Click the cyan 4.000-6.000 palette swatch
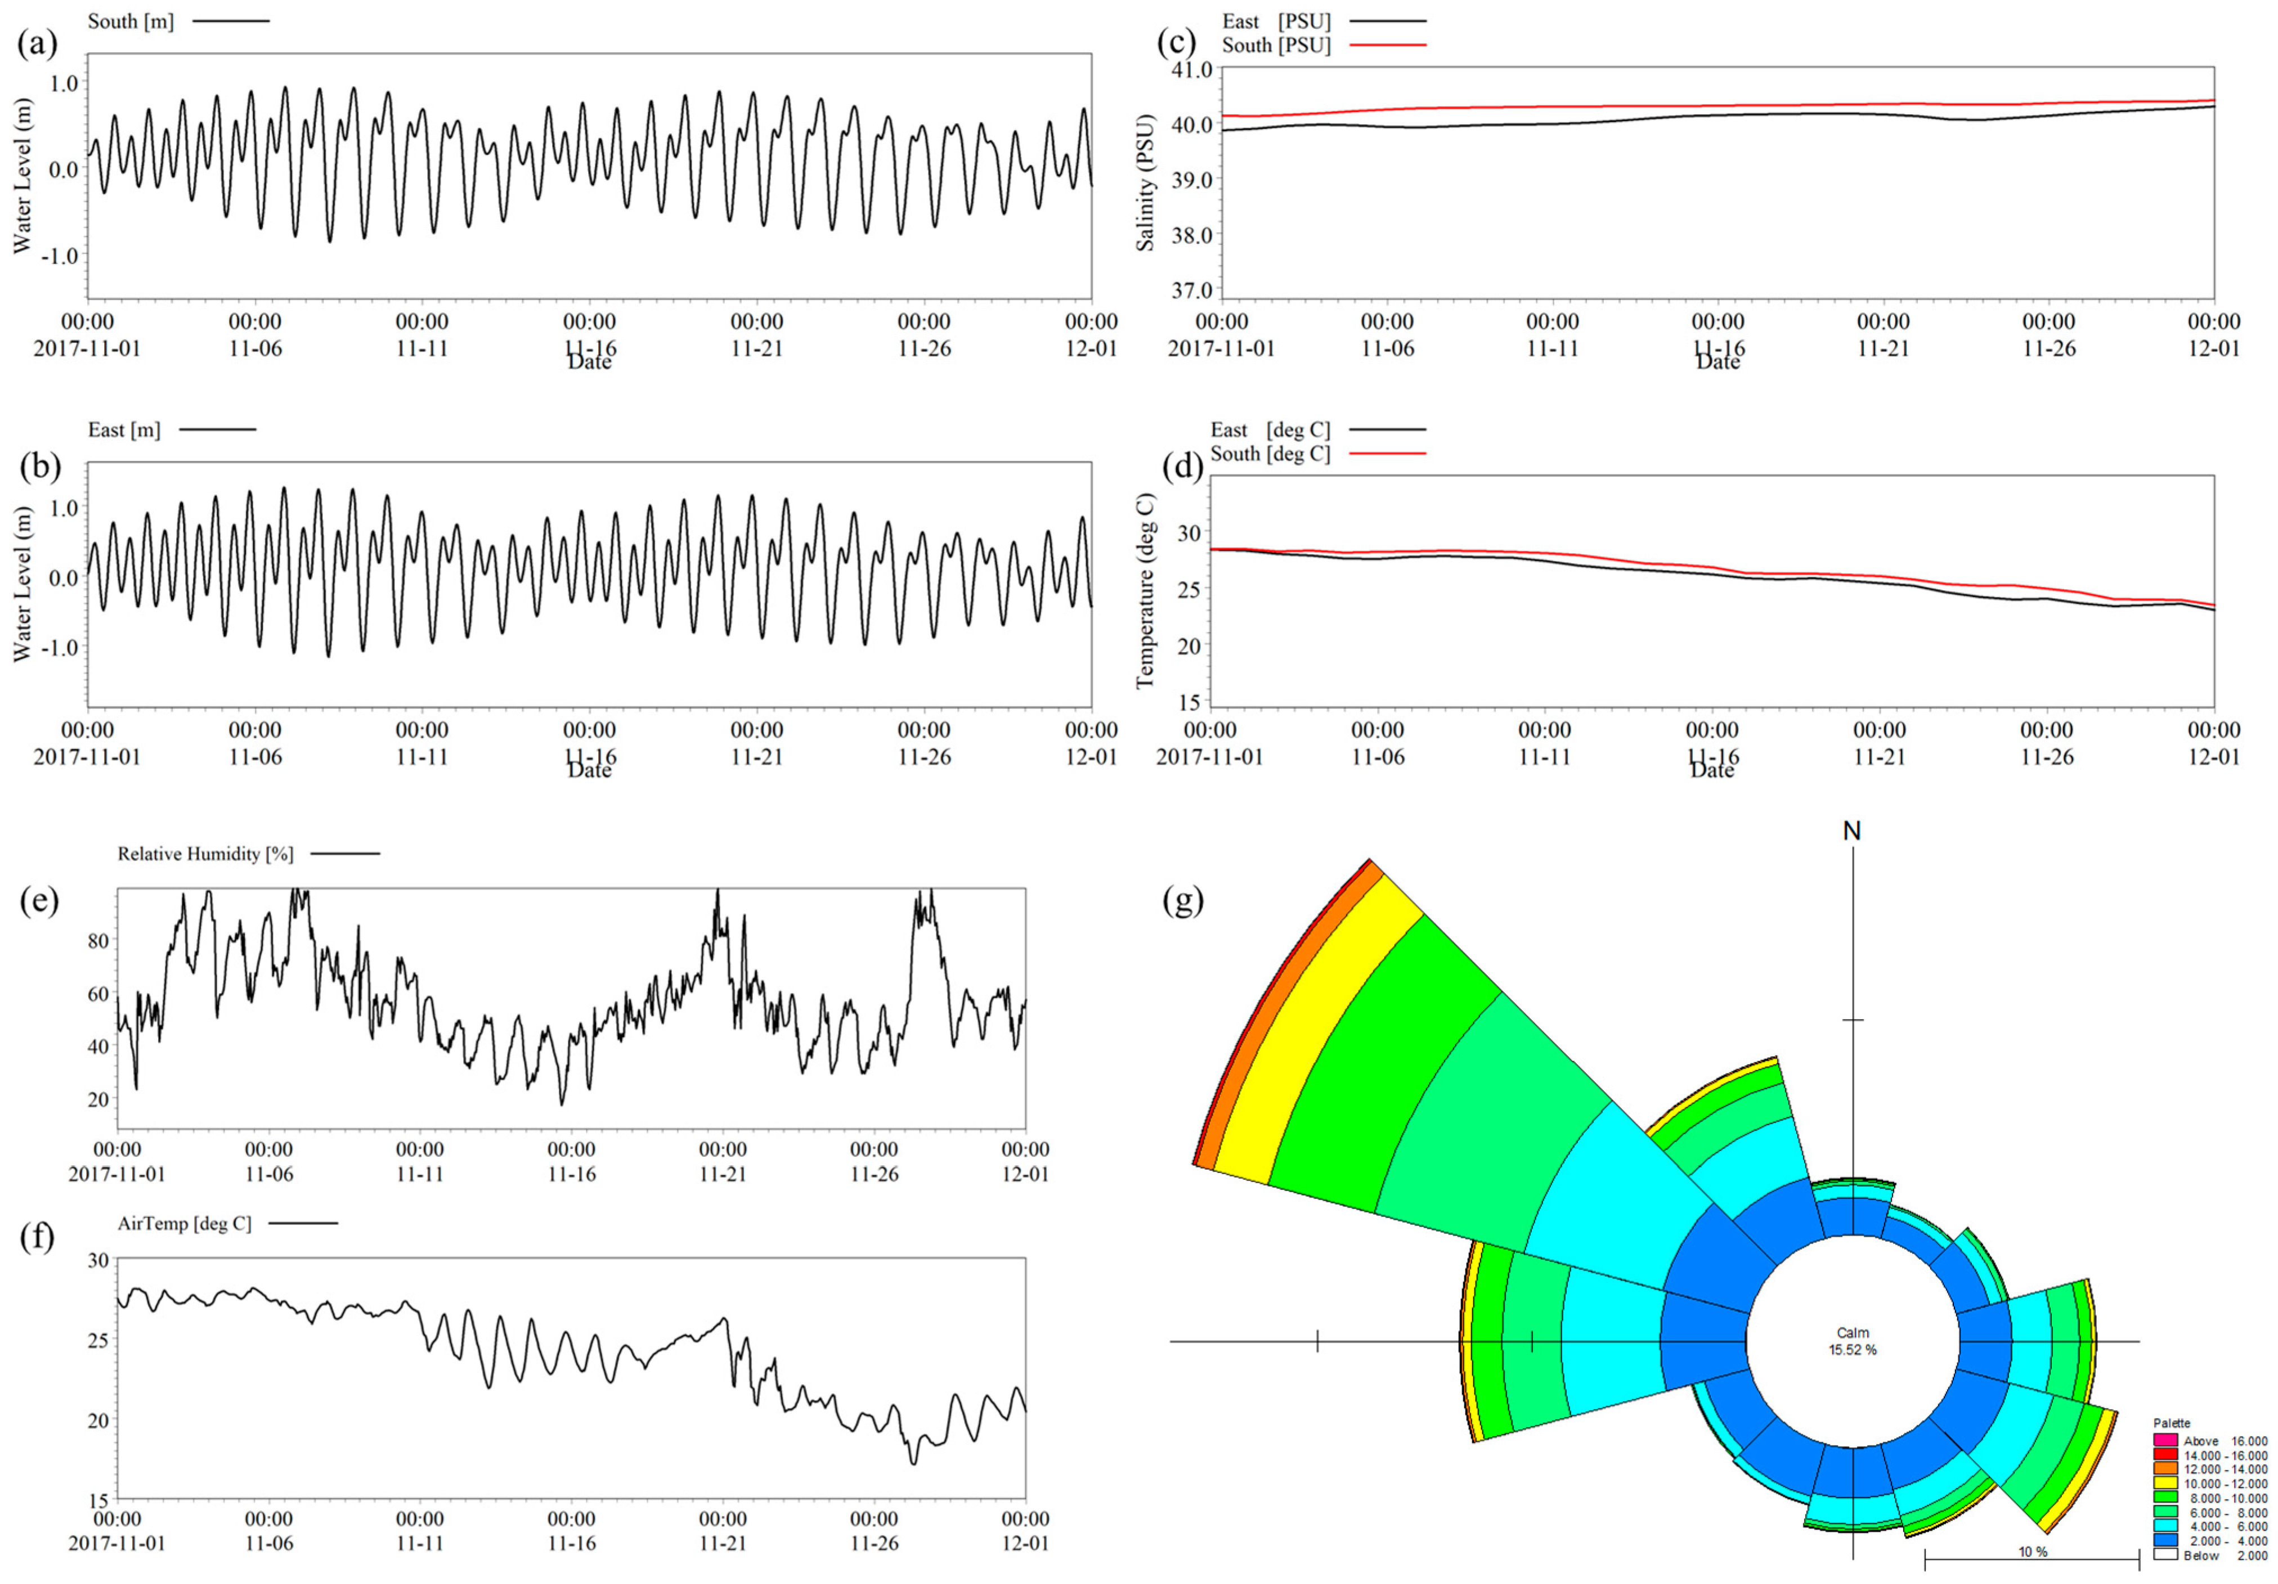The image size is (2278, 1584). pos(2165,1525)
